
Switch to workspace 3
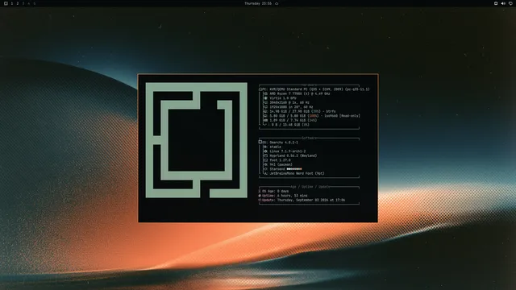click(x=23, y=3)
